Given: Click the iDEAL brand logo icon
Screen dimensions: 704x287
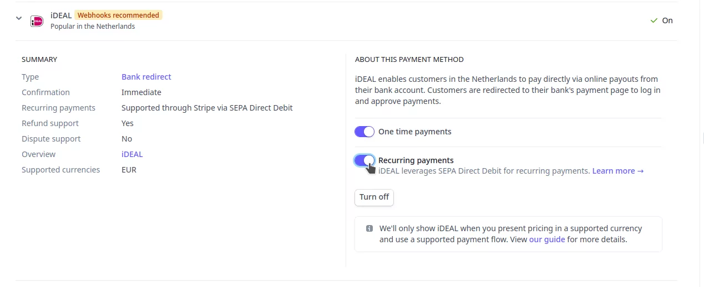Looking at the screenshot, I should tap(37, 20).
